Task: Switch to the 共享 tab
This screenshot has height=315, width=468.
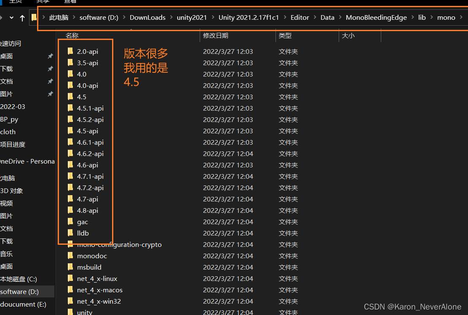Action: (x=43, y=1)
